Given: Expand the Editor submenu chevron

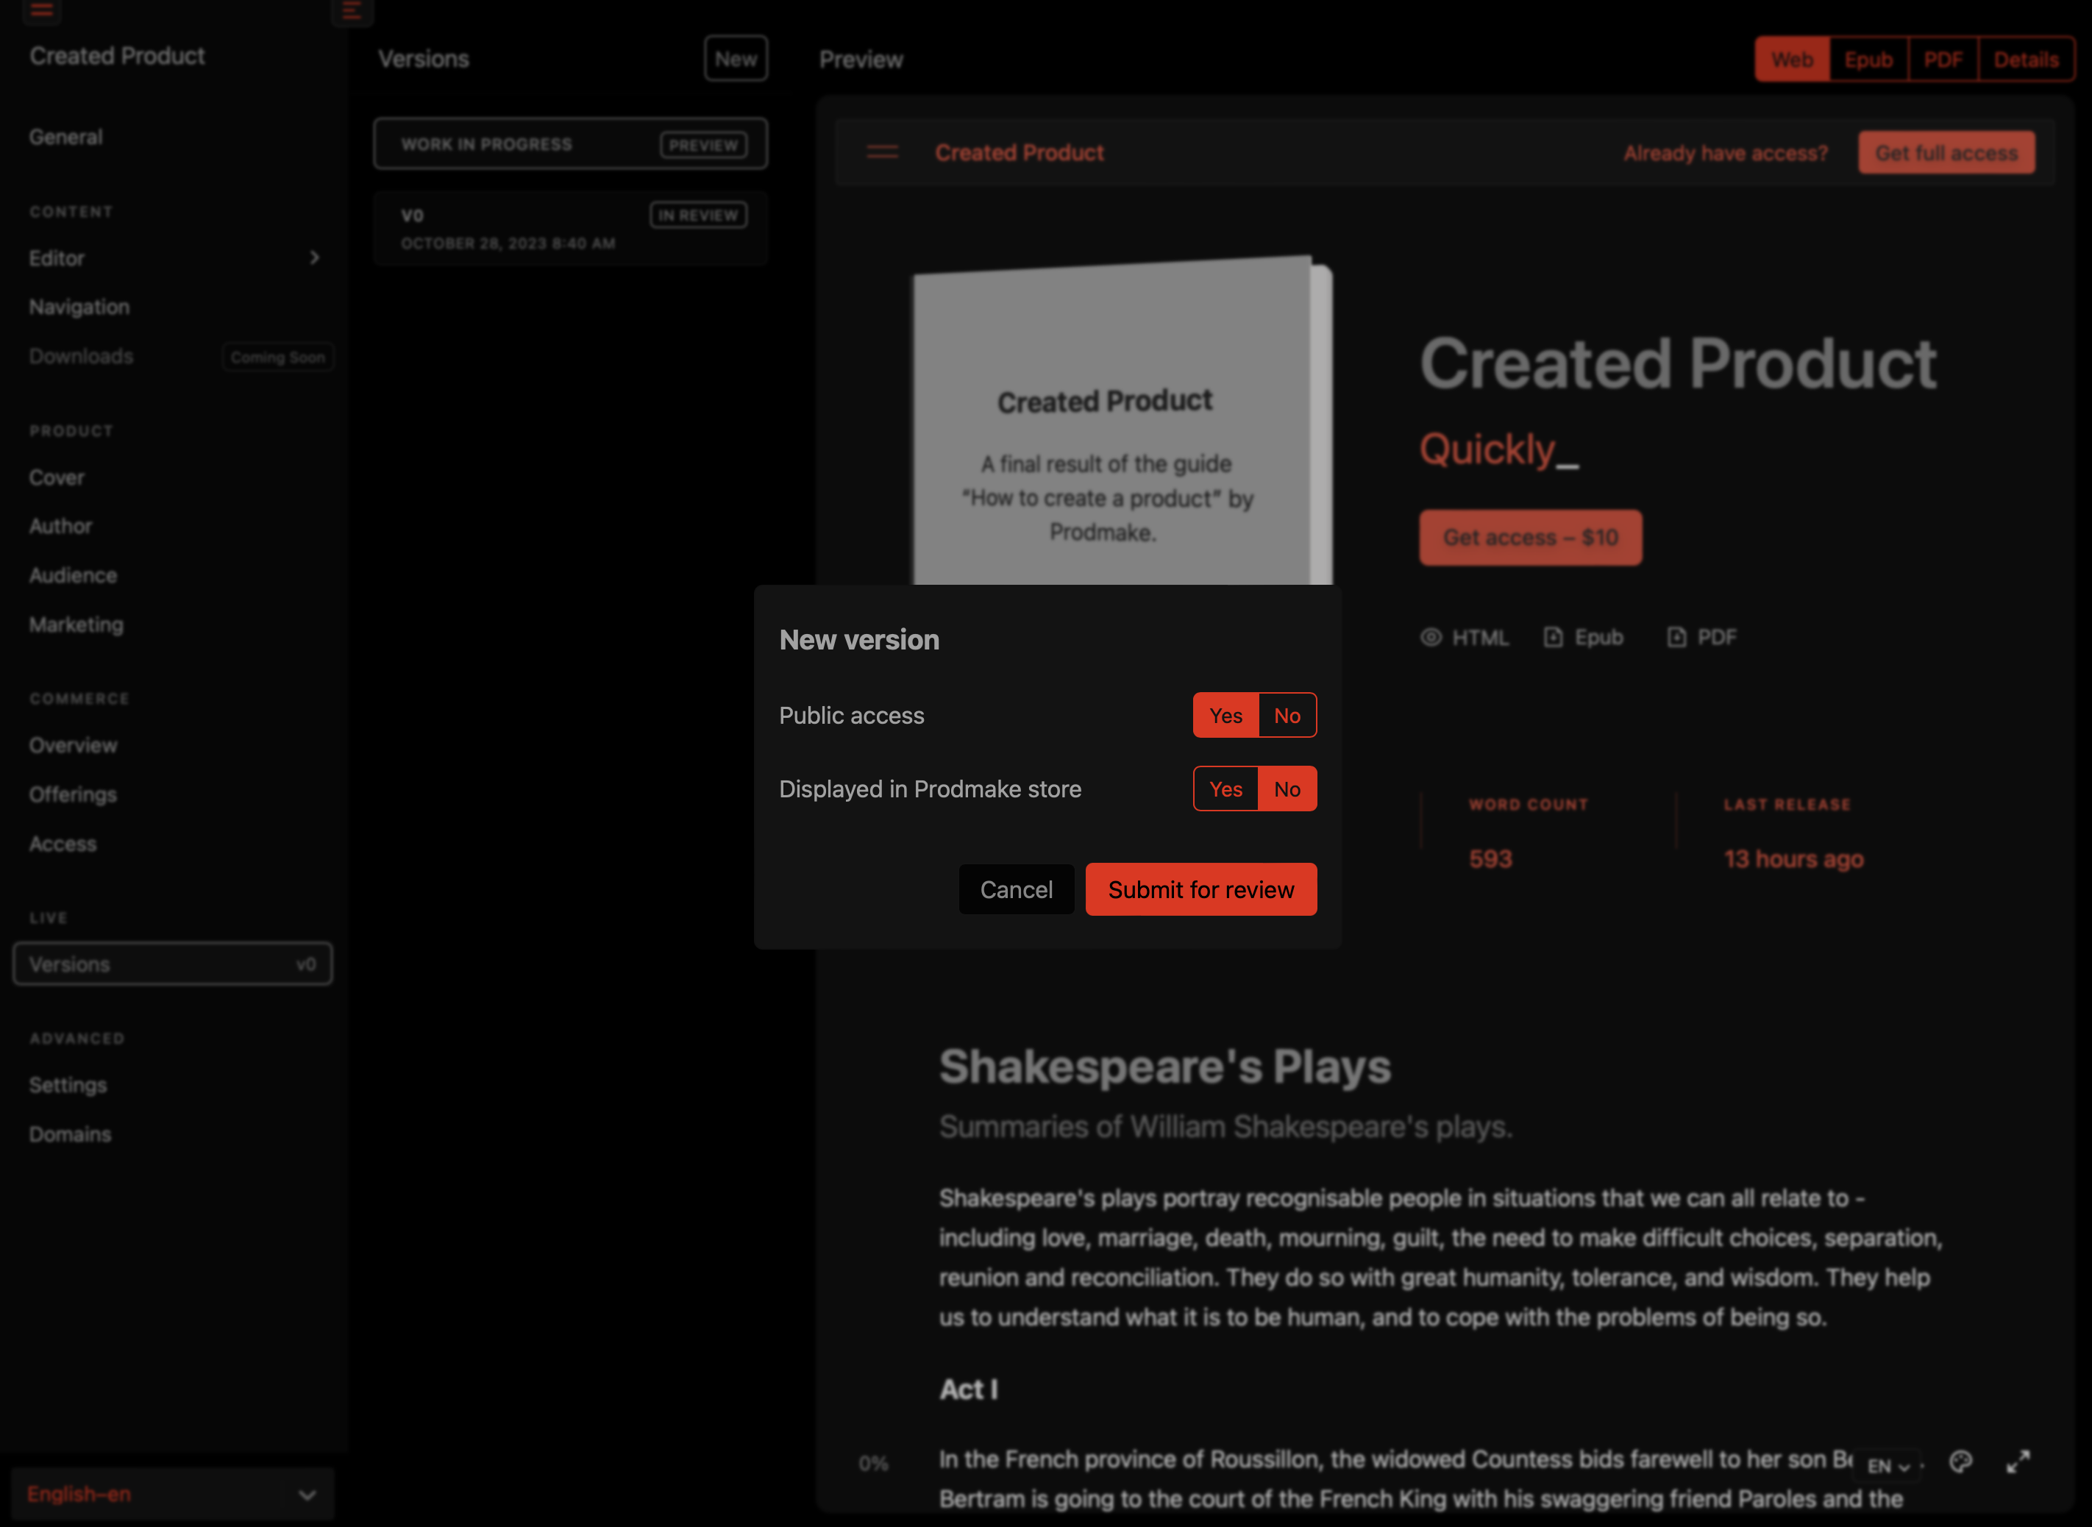Looking at the screenshot, I should point(314,258).
